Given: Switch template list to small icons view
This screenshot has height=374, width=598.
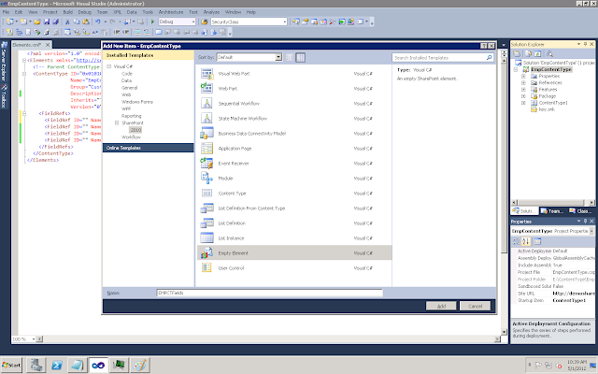Looking at the screenshot, I should tap(290, 58).
